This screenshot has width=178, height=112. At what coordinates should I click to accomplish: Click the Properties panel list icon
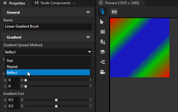(5, 3)
